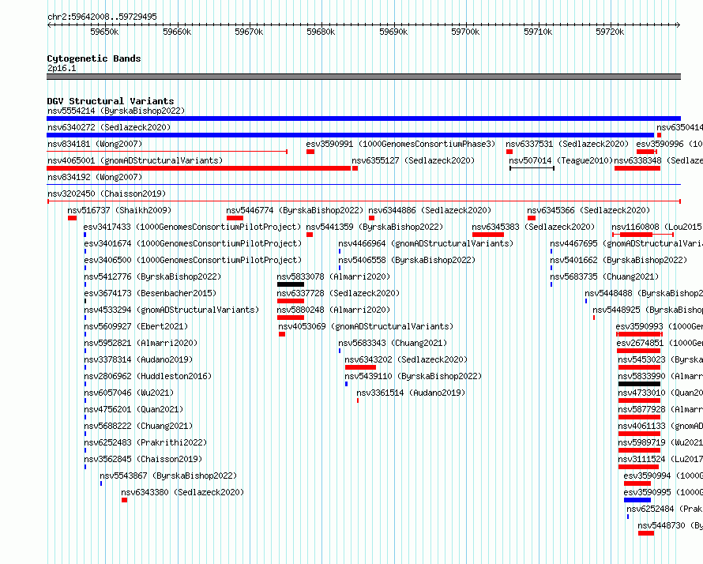
Task: Select nsv3361514 (Audano2019) label
Action: click(x=411, y=393)
